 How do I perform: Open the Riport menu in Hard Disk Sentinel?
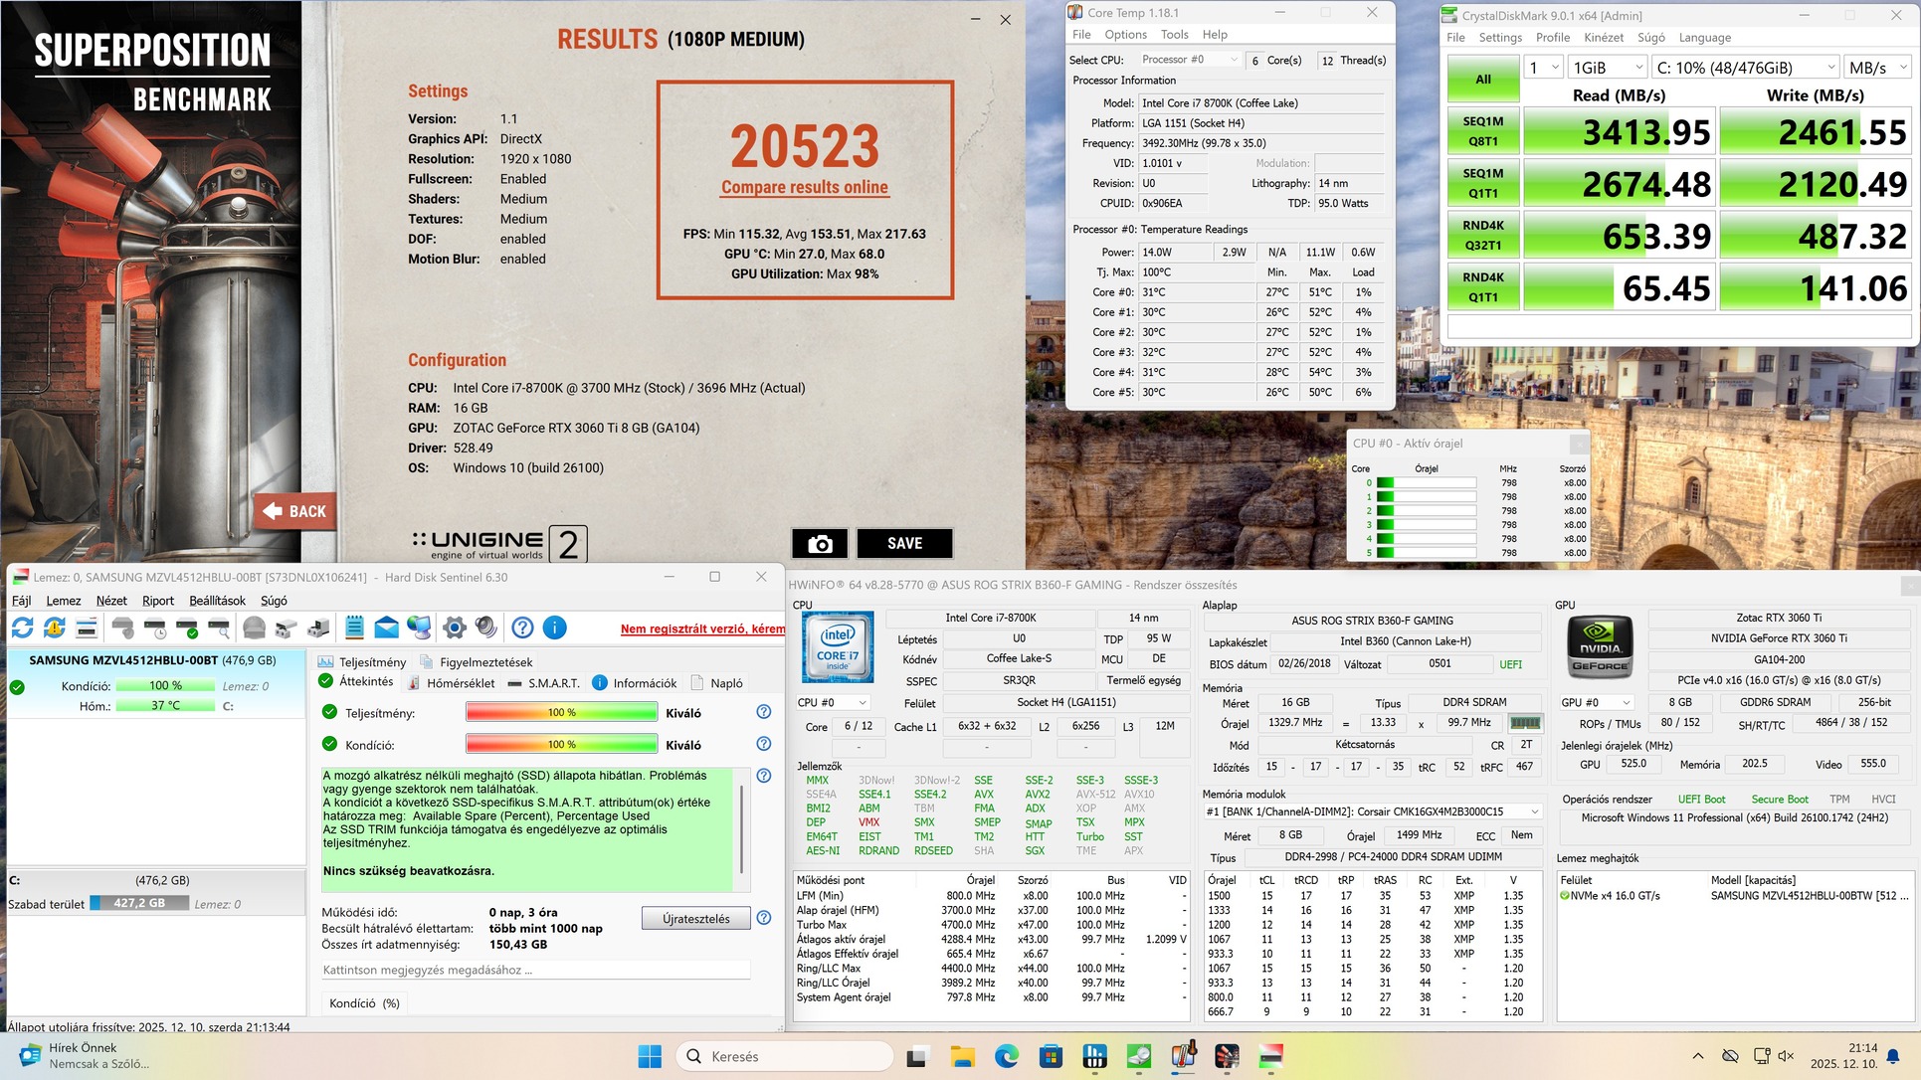click(158, 601)
